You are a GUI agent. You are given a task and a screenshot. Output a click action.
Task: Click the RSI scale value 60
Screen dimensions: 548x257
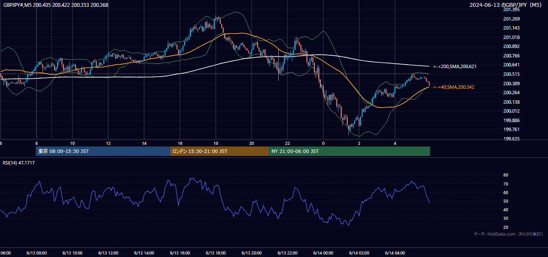tap(506, 192)
